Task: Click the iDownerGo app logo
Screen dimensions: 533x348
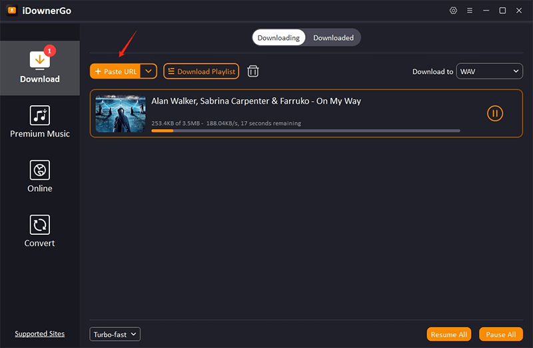Action: tap(12, 11)
